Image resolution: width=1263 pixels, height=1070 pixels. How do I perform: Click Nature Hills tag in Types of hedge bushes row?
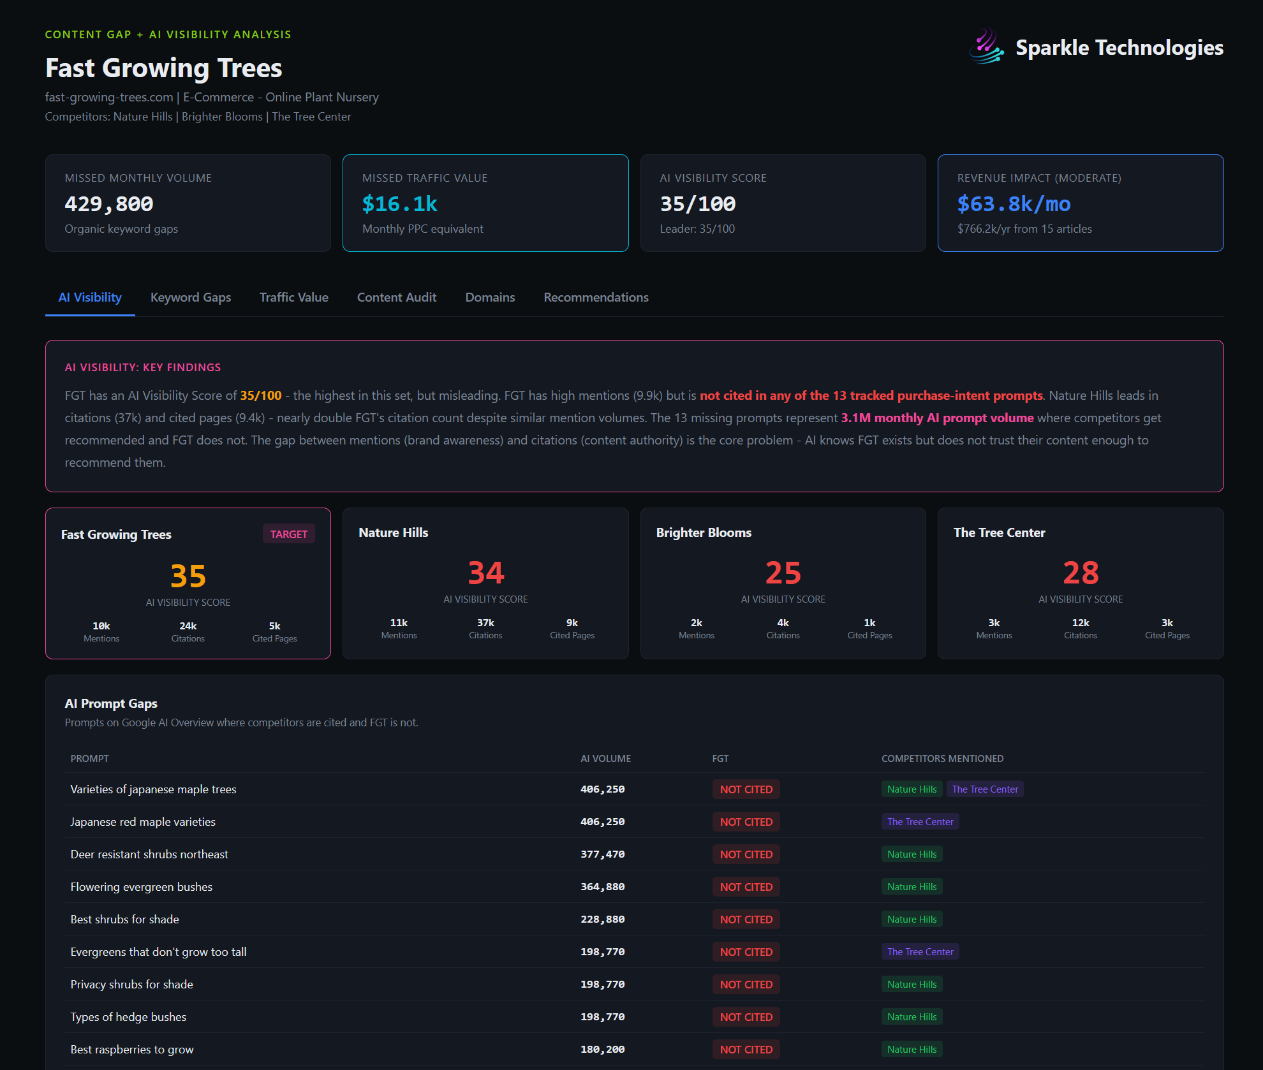tap(912, 1017)
